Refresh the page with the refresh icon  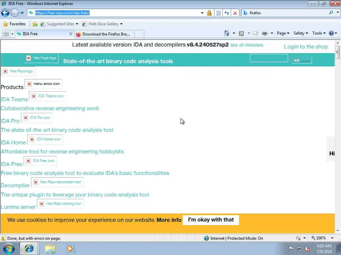[x=227, y=13]
